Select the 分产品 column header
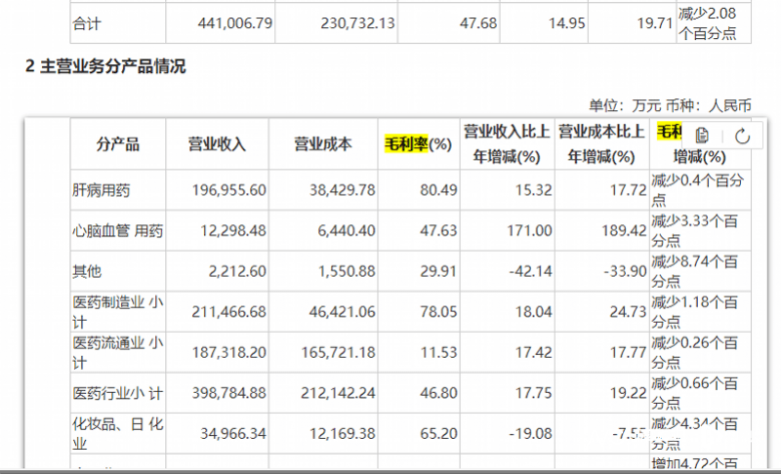This screenshot has height=474, width=781. (117, 144)
